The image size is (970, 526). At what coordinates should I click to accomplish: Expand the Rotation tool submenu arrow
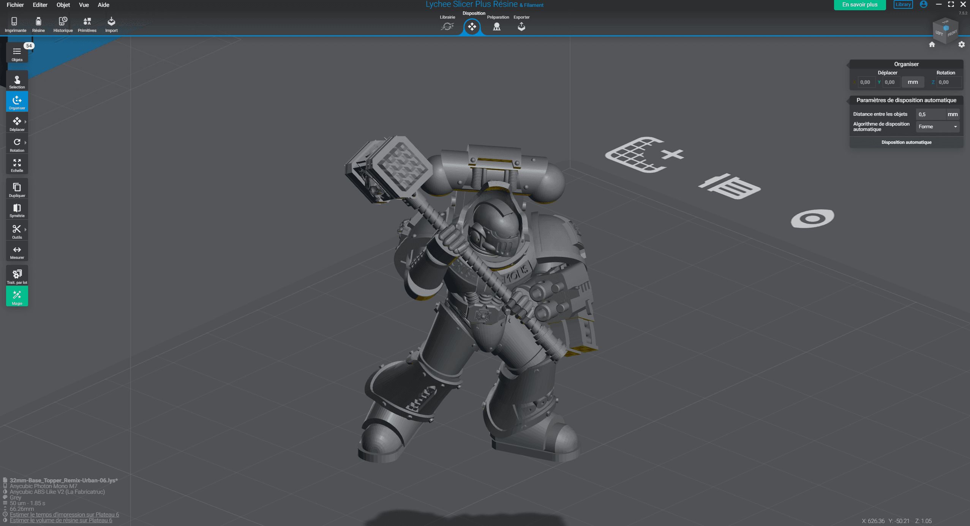point(25,143)
